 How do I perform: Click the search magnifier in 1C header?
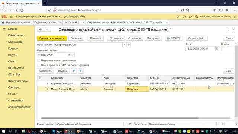point(196,17)
